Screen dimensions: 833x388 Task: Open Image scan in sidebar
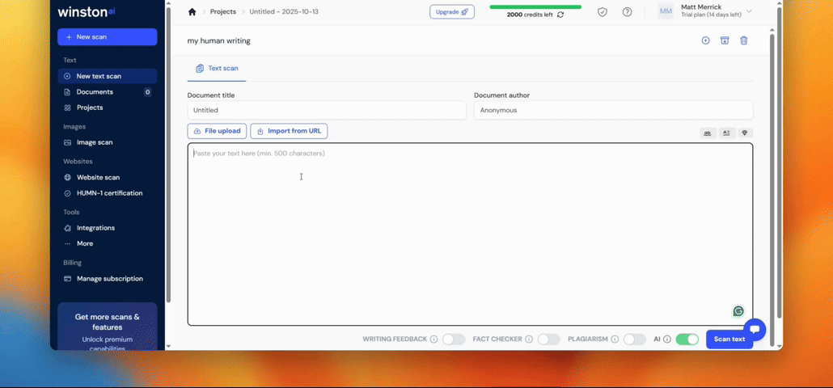(108, 142)
